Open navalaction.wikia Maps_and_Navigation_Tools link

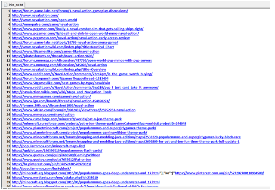click(x=62, y=92)
